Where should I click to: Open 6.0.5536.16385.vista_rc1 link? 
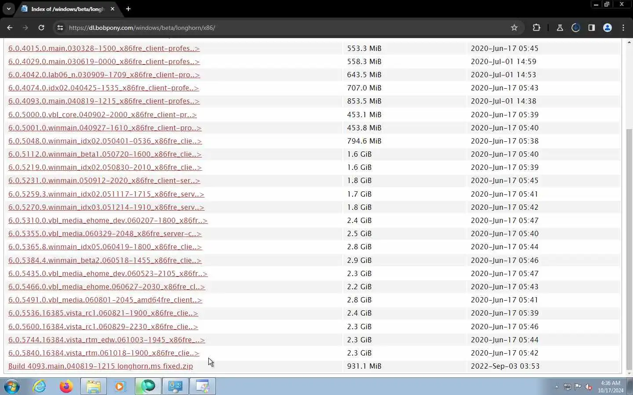(x=103, y=313)
